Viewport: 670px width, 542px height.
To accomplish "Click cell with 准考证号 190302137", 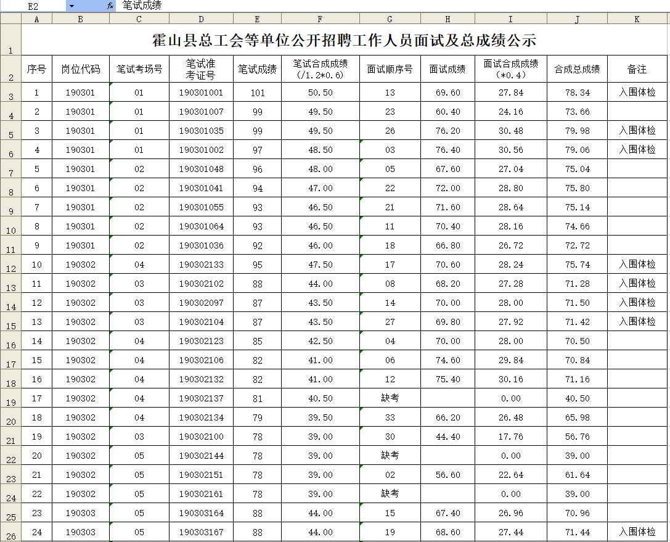I will point(202,398).
